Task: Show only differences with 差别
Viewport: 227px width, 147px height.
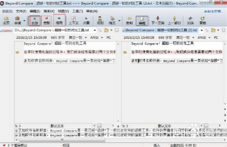Action: [x=46, y=21]
